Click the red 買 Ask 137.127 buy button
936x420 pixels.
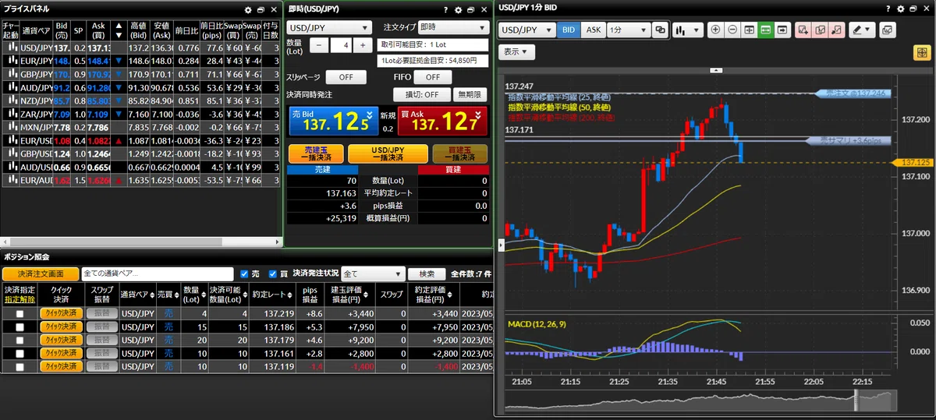click(x=441, y=122)
